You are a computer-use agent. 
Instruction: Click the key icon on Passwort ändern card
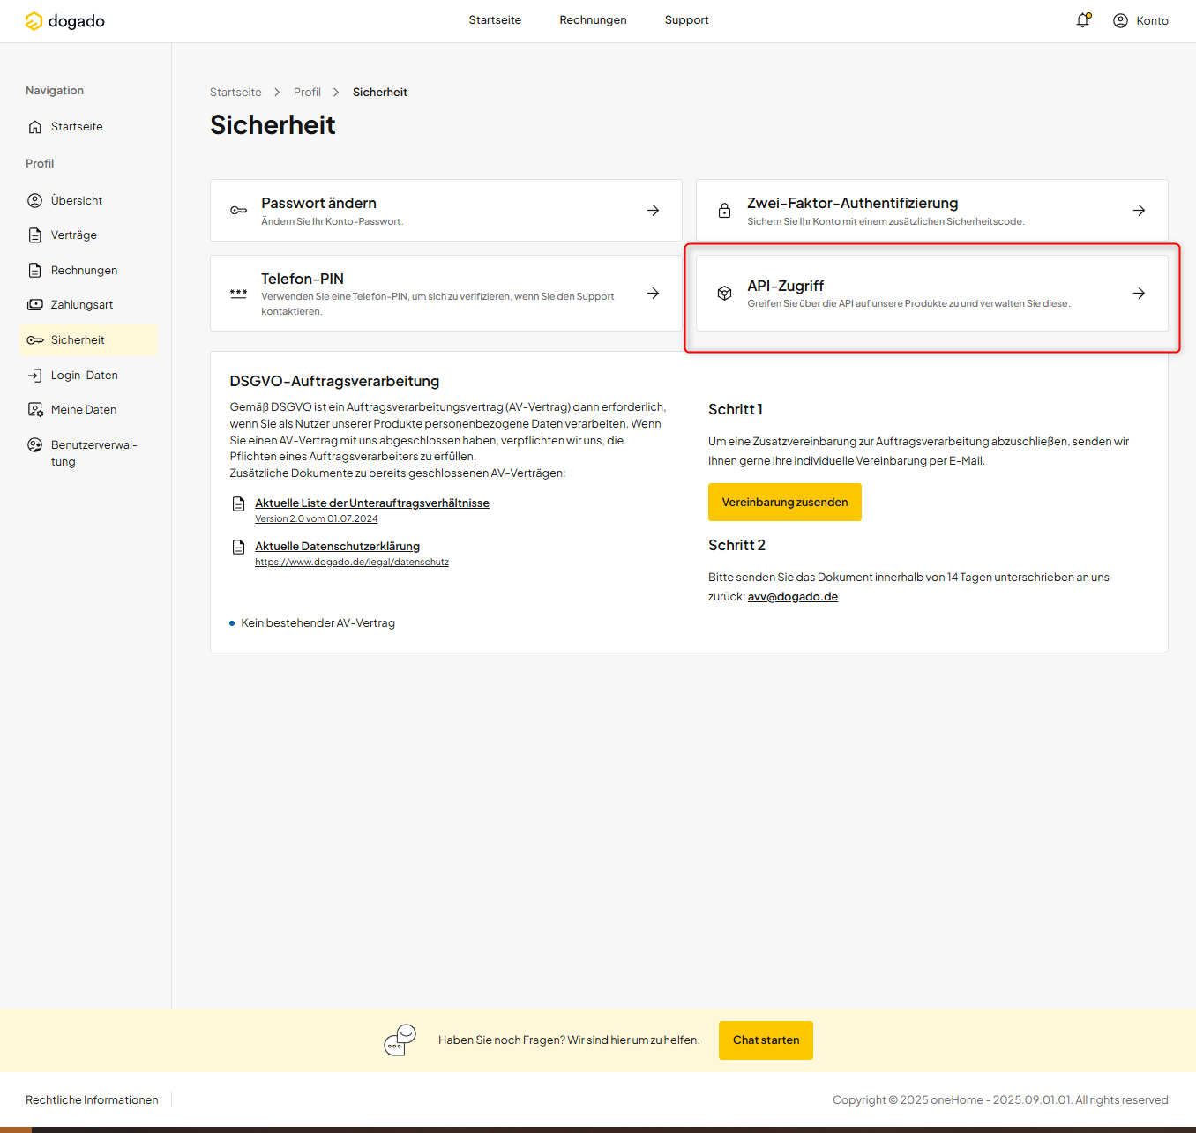pyautogui.click(x=239, y=211)
